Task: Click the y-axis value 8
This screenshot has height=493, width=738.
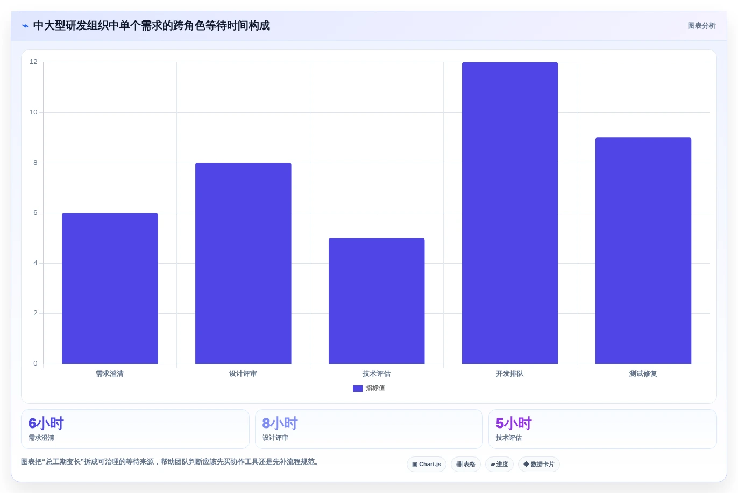Action: pyautogui.click(x=36, y=163)
